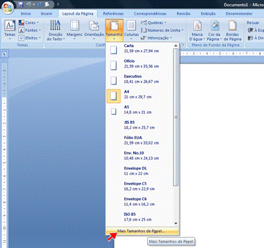Viewport: 264px width, 248px height.
Task: Open the Temas themes gallery
Action: [10, 31]
